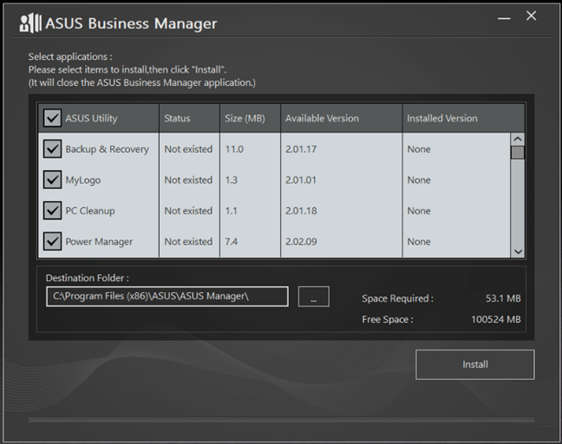The image size is (562, 444).
Task: Click the Status column header
Action: tap(189, 118)
